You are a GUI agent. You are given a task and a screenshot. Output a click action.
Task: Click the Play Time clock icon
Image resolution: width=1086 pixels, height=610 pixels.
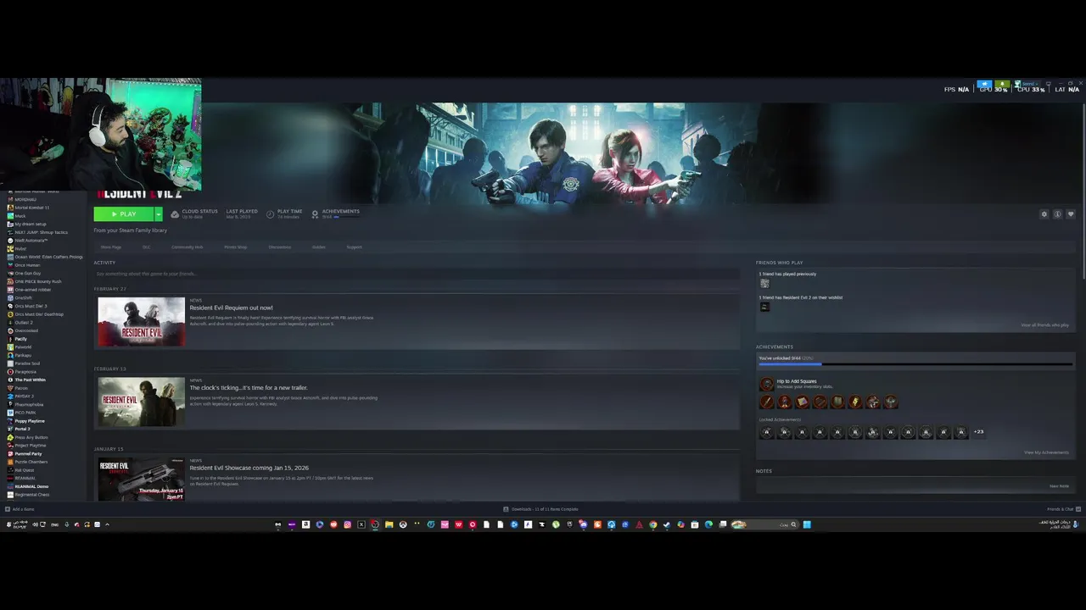(x=271, y=214)
